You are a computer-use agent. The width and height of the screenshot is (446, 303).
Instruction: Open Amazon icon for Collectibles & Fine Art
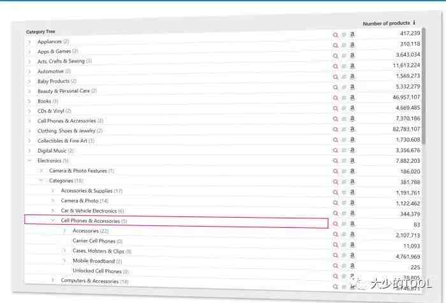click(x=352, y=139)
